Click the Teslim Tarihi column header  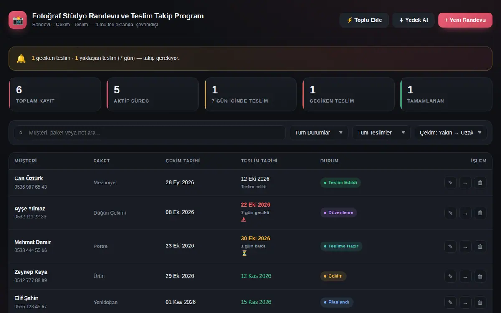(x=259, y=161)
